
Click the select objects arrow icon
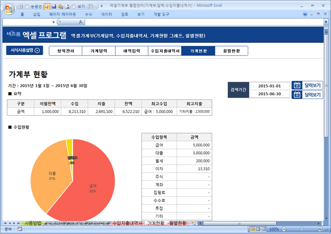click(x=47, y=6)
